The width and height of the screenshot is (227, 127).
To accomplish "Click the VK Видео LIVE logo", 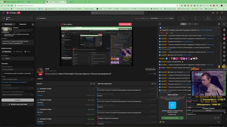I will (13, 13).
